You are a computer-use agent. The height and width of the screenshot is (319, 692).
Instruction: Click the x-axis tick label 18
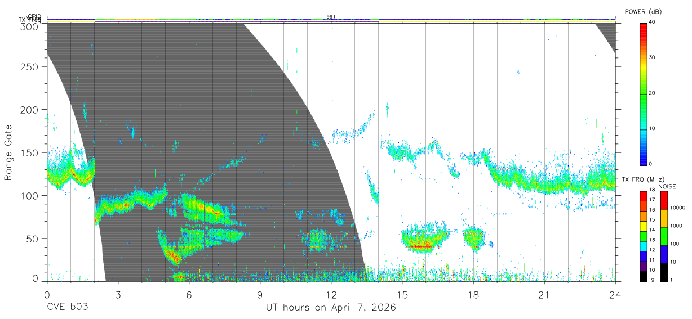(x=473, y=295)
